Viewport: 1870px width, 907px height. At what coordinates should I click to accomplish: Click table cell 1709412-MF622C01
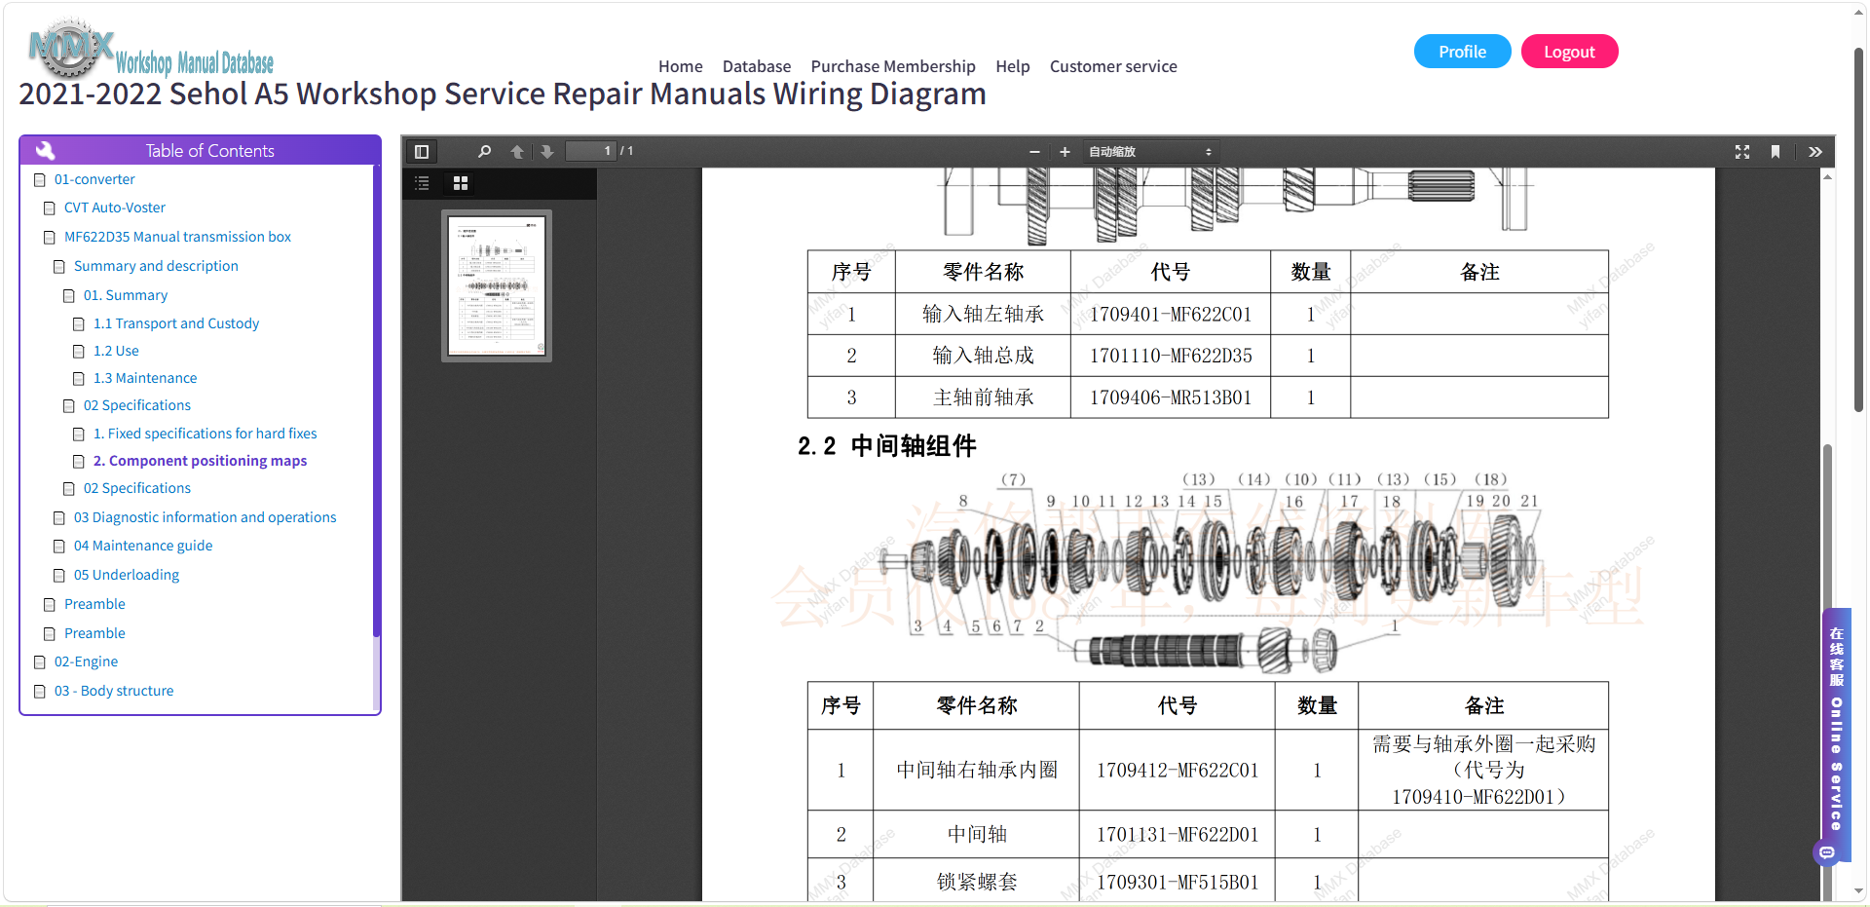tap(1177, 771)
